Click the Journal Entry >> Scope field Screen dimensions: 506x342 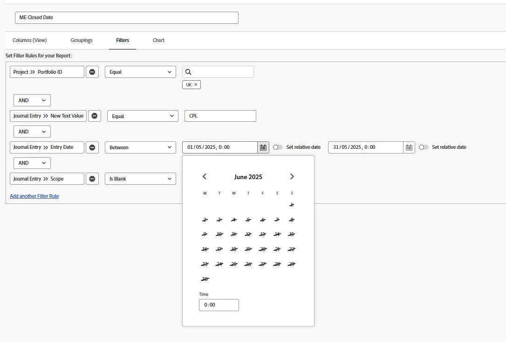click(47, 179)
